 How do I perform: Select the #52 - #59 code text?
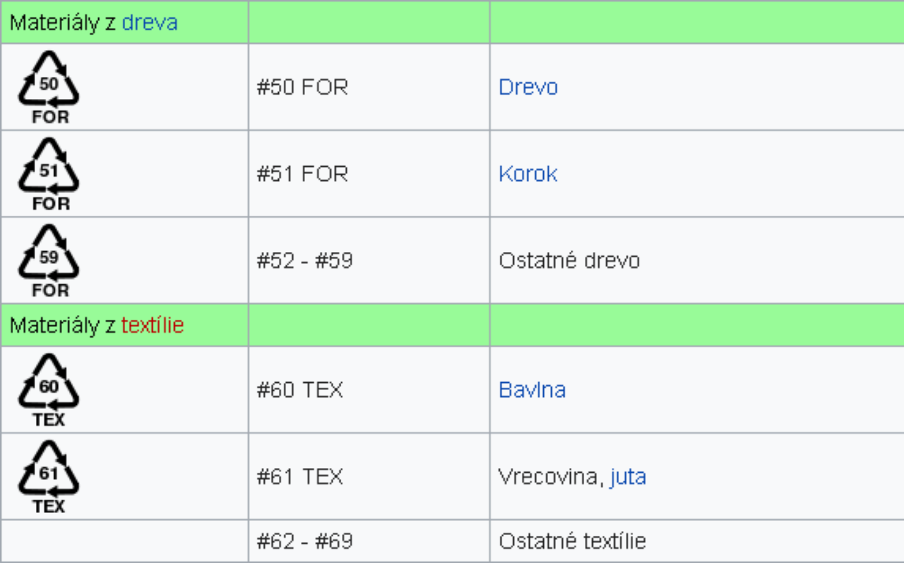(305, 260)
